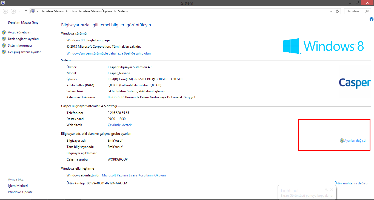
Task: Open Çevrimiçi destek web link
Action: [119, 125]
